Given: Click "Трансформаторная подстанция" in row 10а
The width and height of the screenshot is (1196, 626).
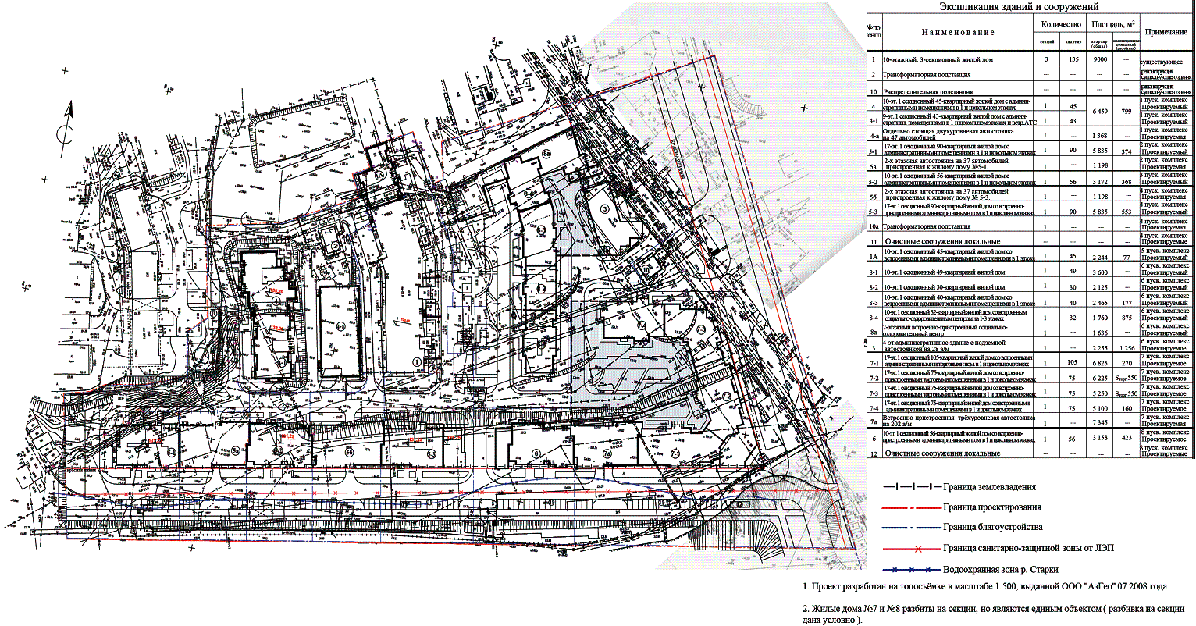Looking at the screenshot, I should (927, 227).
